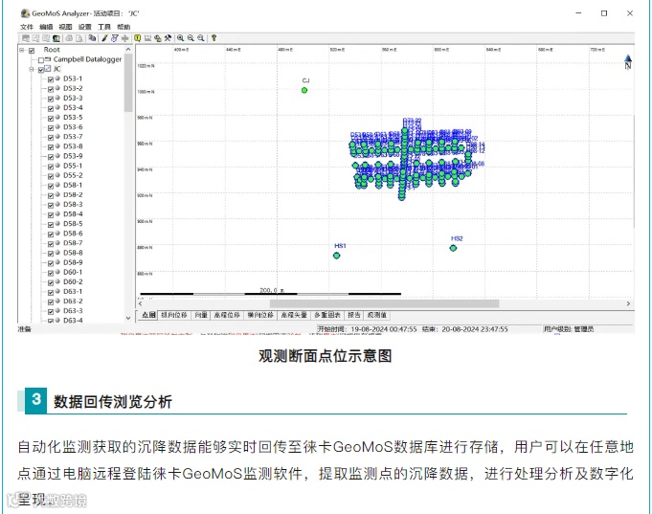Click the yellow speech-bubble message icon
Image resolution: width=652 pixels, height=514 pixels.
(138, 38)
